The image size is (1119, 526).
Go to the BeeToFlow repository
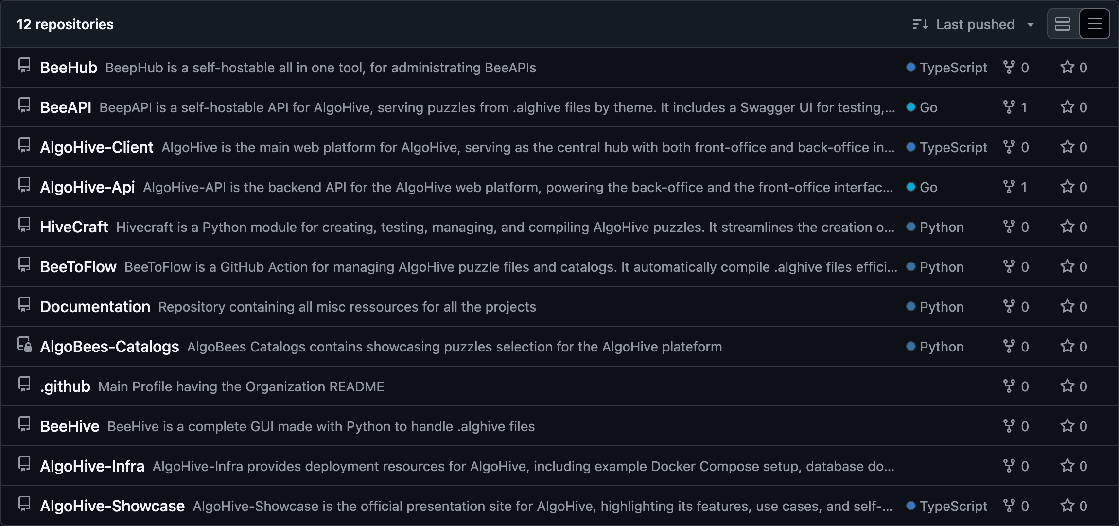(x=78, y=267)
